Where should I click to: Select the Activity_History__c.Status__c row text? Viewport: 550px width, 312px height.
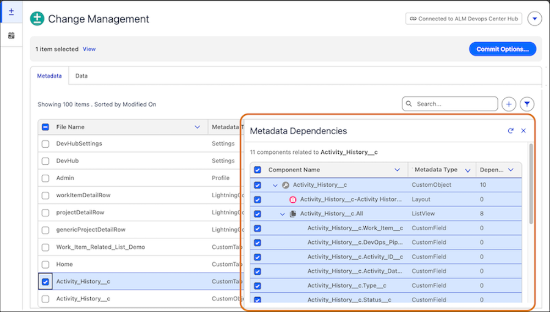[349, 300]
